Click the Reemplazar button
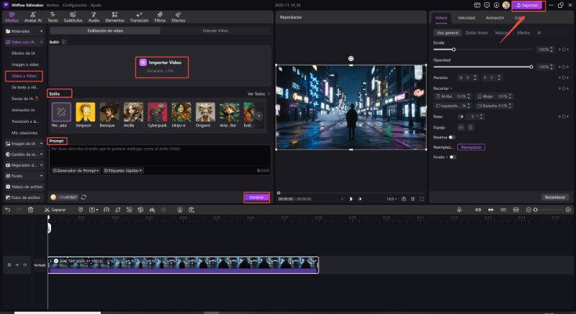 [x=471, y=147]
